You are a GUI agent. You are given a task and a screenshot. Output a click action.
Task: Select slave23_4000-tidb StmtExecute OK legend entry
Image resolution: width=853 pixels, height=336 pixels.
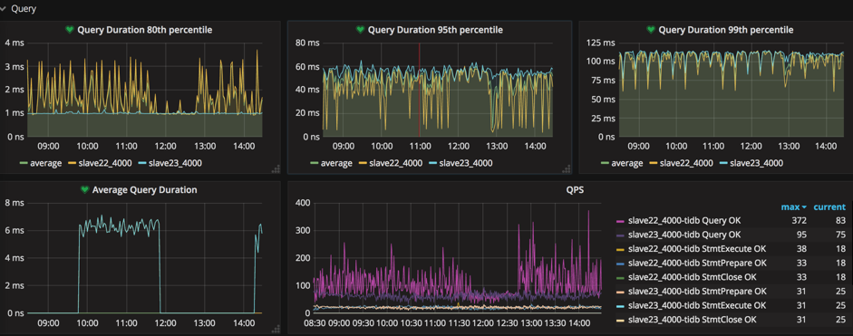[x=696, y=305]
